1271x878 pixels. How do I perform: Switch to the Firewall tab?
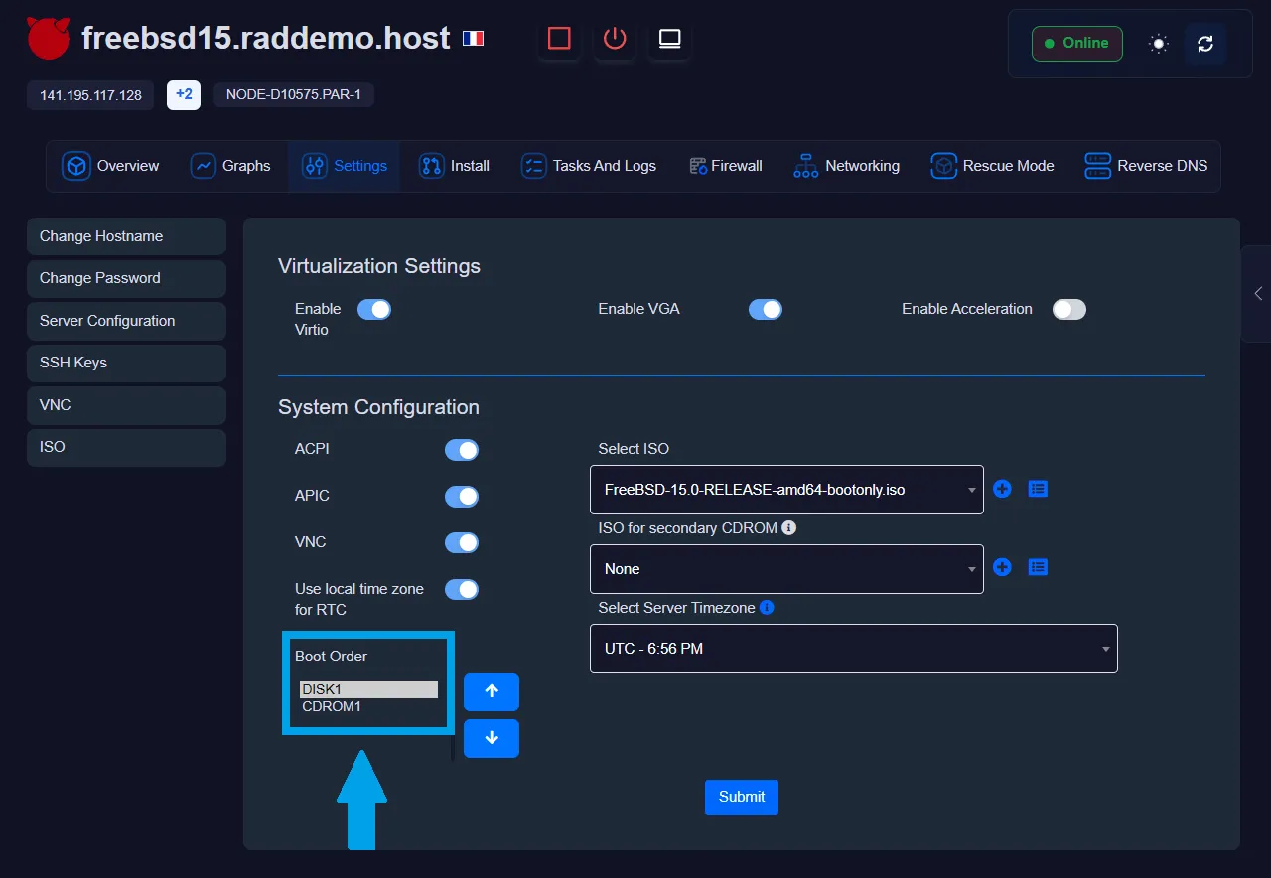pyautogui.click(x=726, y=166)
